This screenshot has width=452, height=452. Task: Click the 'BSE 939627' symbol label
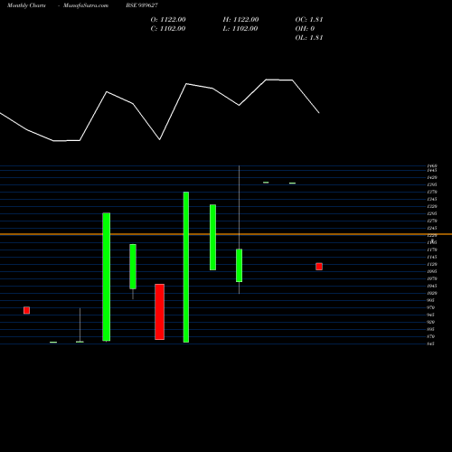(x=142, y=5)
